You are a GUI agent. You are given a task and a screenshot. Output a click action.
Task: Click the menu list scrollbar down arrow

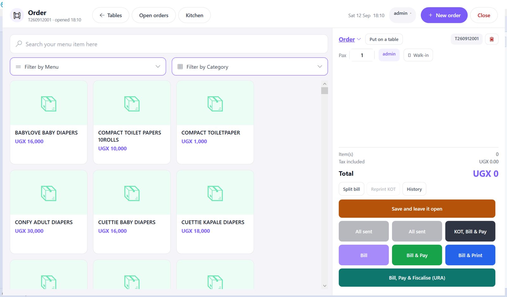point(324,286)
